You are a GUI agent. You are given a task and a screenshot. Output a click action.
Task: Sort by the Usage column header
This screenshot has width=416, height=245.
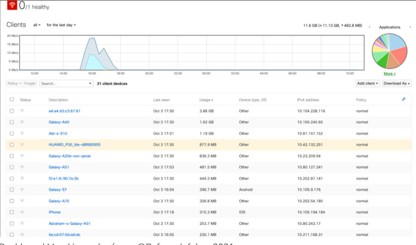pyautogui.click(x=206, y=100)
